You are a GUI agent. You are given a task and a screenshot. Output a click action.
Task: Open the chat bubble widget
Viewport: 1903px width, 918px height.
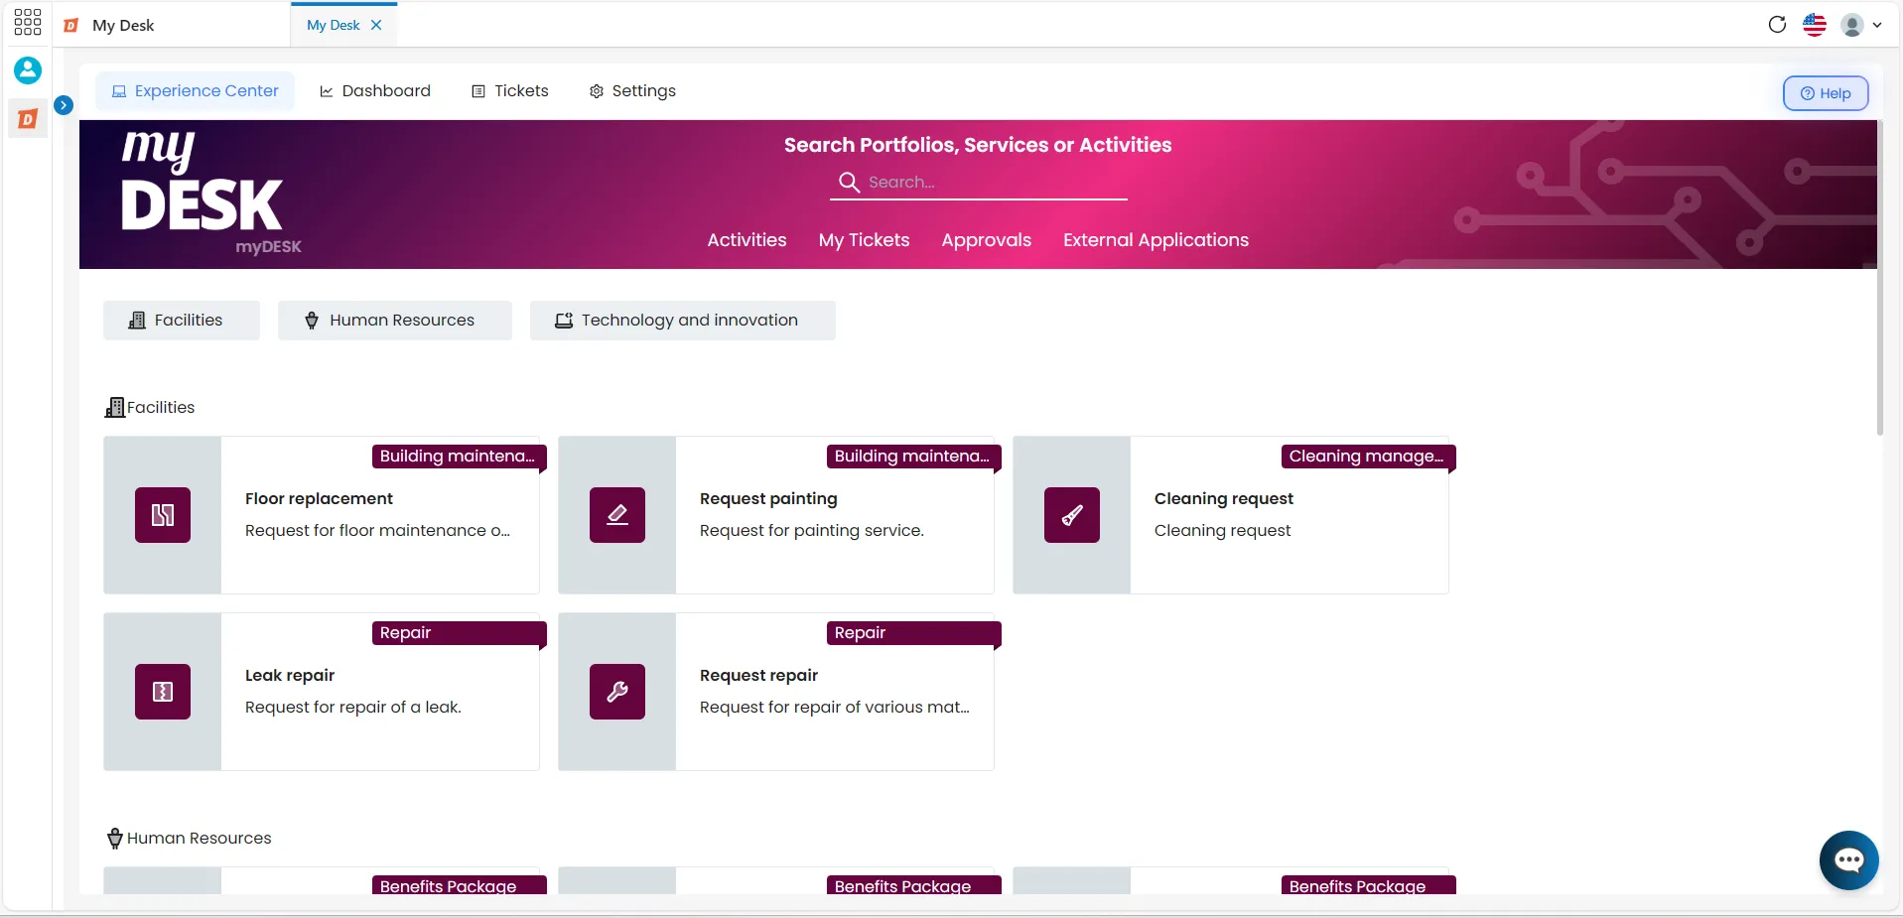coord(1848,860)
